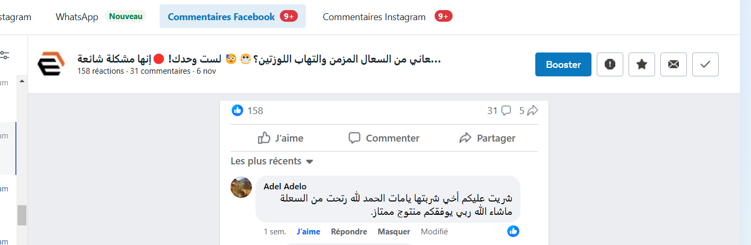Click the J'aime button under the post

pyautogui.click(x=281, y=138)
